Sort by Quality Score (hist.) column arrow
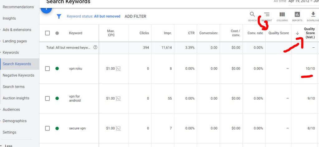The image size is (319, 147). tap(297, 33)
